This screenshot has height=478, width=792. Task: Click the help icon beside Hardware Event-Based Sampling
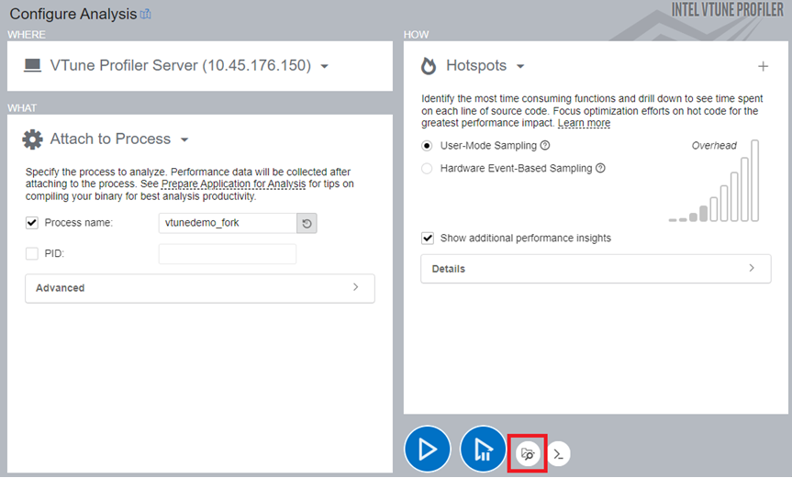(x=600, y=169)
